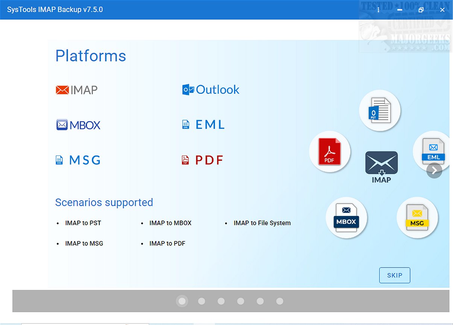Click the MBOX file circle icon
The width and height of the screenshot is (453, 325).
[x=346, y=218]
